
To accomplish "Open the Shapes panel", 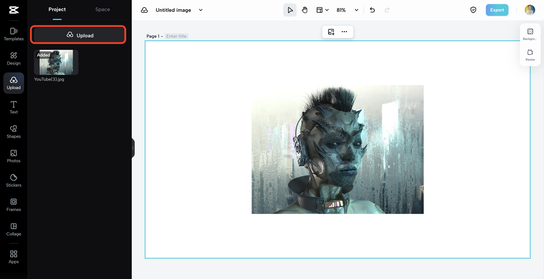I will click(x=14, y=132).
